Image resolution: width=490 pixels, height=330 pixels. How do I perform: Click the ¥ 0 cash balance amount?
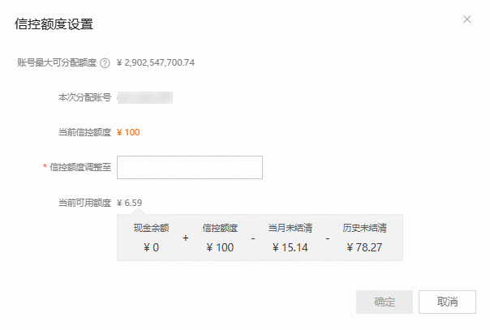(x=150, y=247)
